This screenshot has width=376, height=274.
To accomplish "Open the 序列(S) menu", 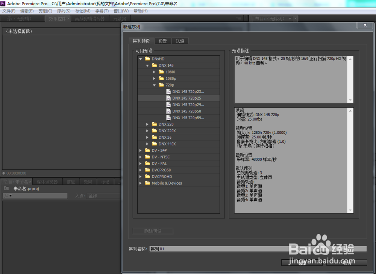I will [x=64, y=11].
